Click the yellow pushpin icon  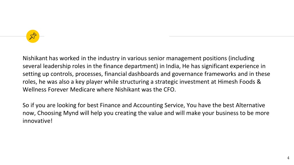click(x=33, y=36)
